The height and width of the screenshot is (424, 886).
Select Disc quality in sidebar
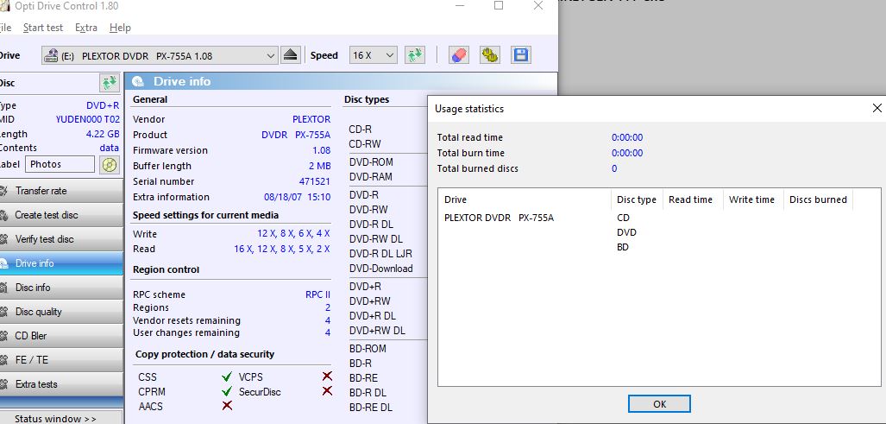[60, 312]
